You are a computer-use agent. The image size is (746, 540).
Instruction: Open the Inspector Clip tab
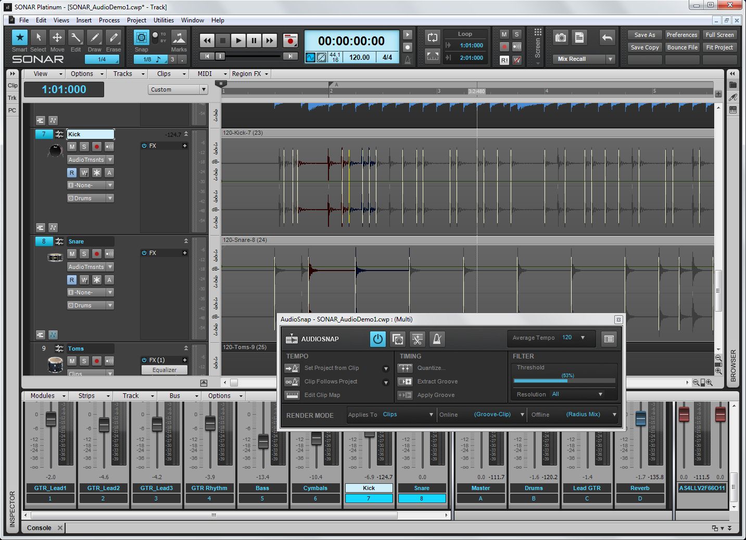pos(12,85)
